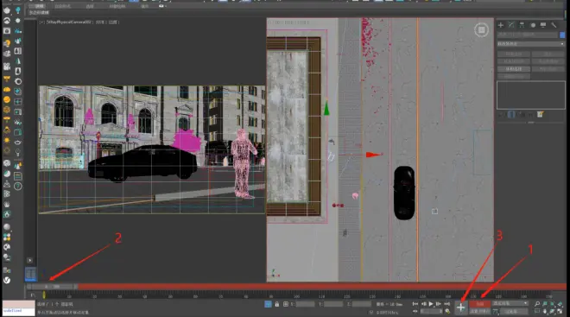
Task: Click Zoom All viewport navigation icon
Action: click(545, 304)
